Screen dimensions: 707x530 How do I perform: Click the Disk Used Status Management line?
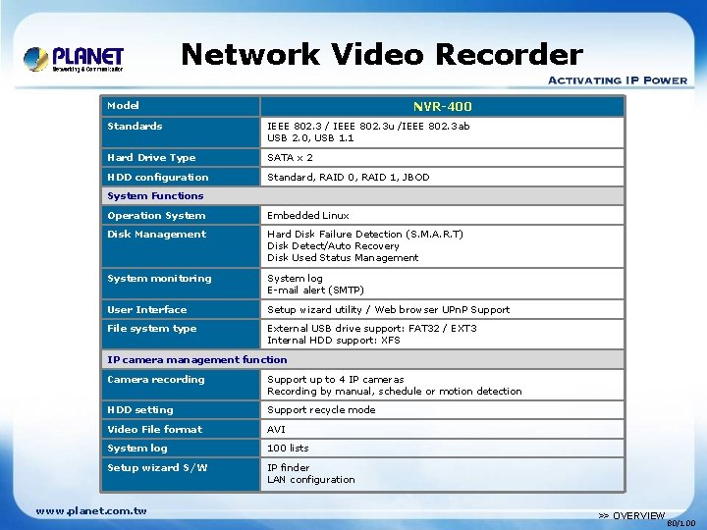pos(343,258)
